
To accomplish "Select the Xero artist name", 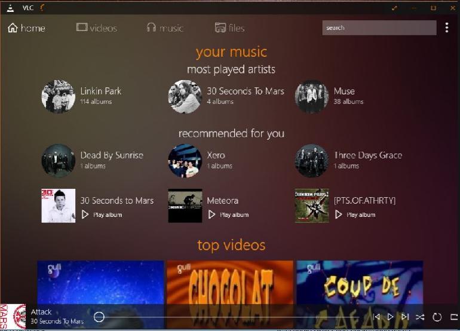I will 216,155.
